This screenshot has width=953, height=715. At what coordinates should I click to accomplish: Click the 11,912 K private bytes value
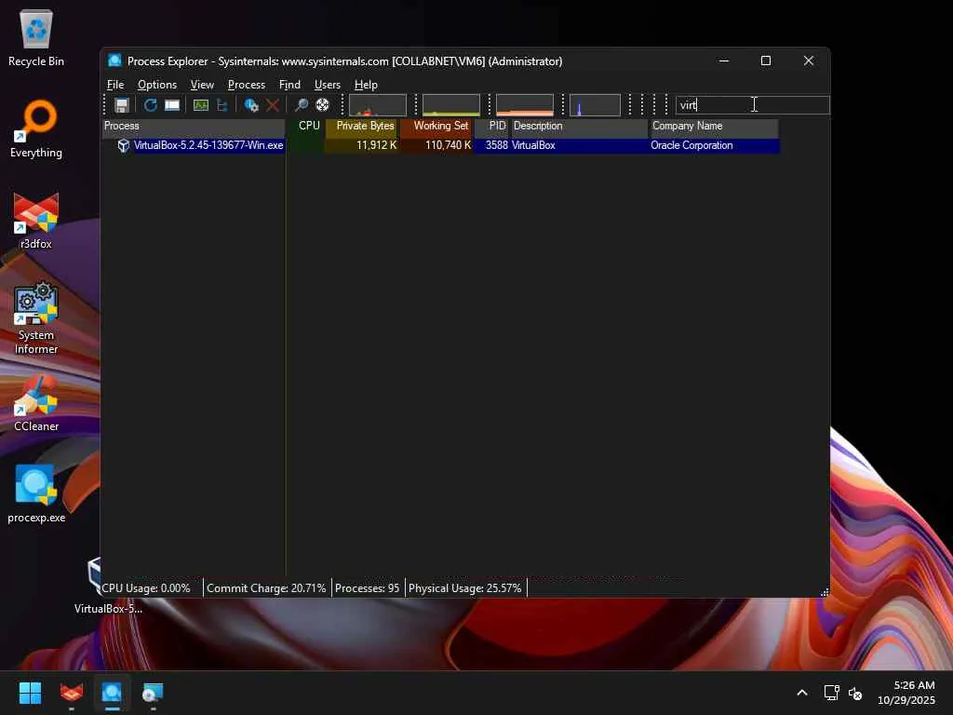tap(376, 145)
